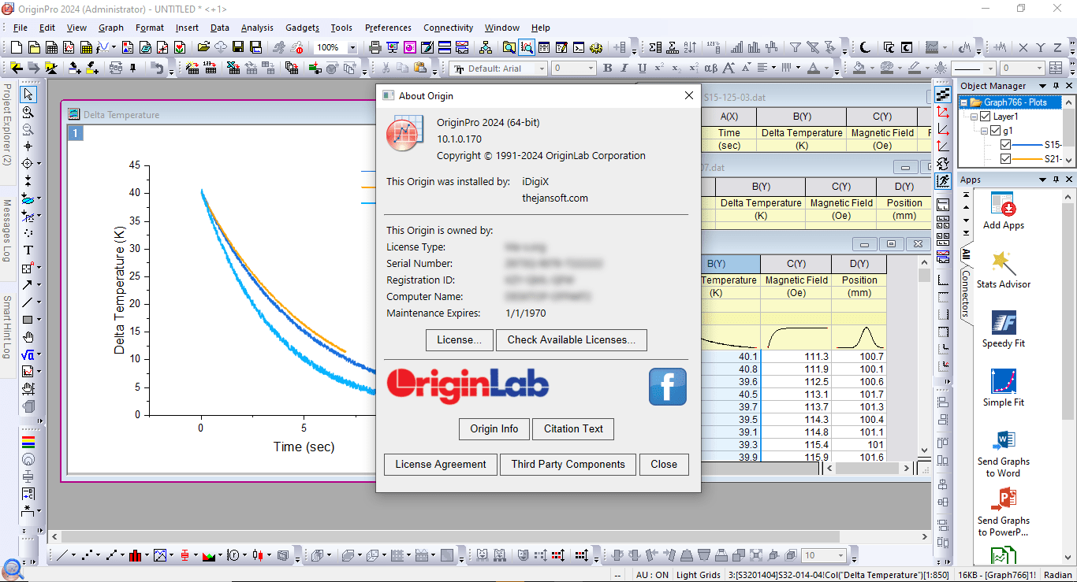Open the Gadgets menu

pyautogui.click(x=302, y=28)
